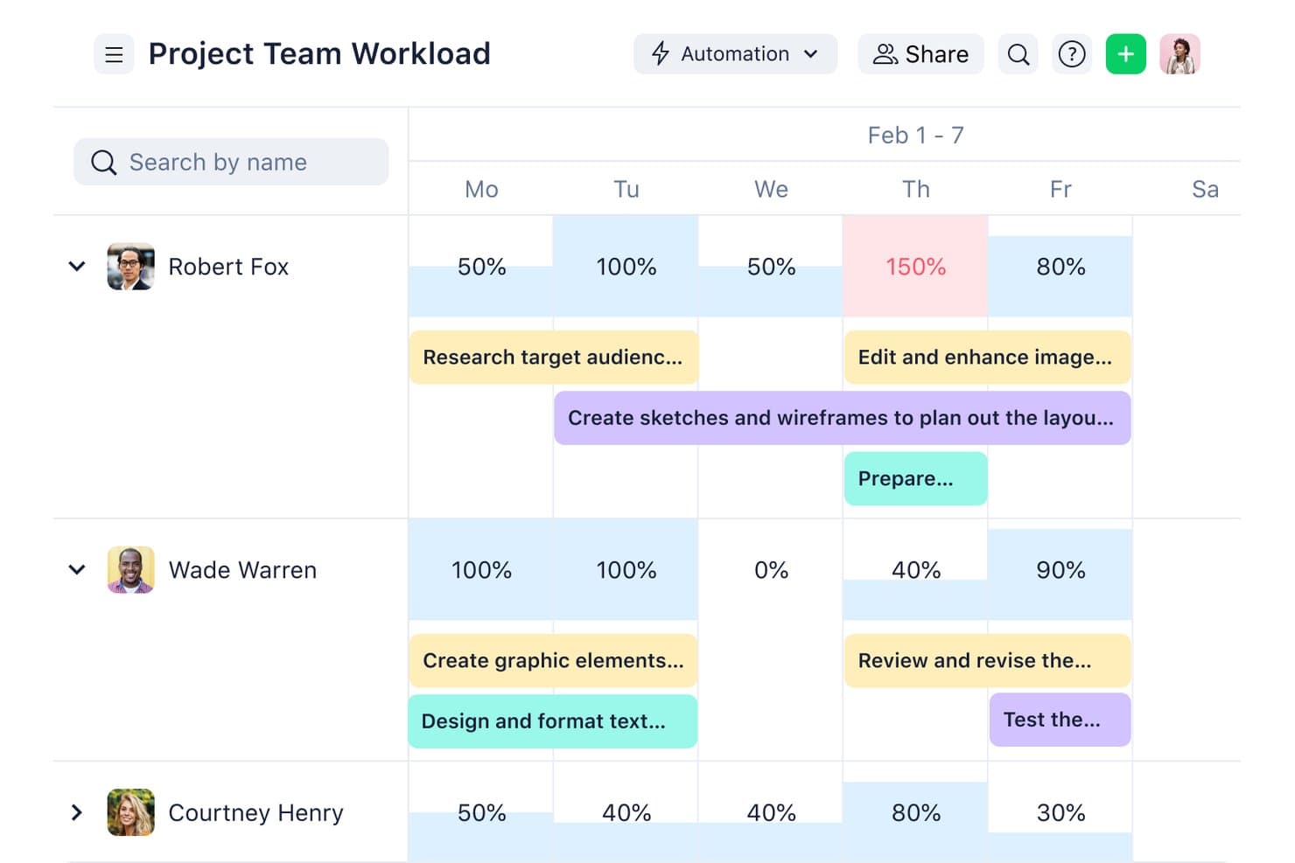Focus the Search by name field

click(231, 162)
